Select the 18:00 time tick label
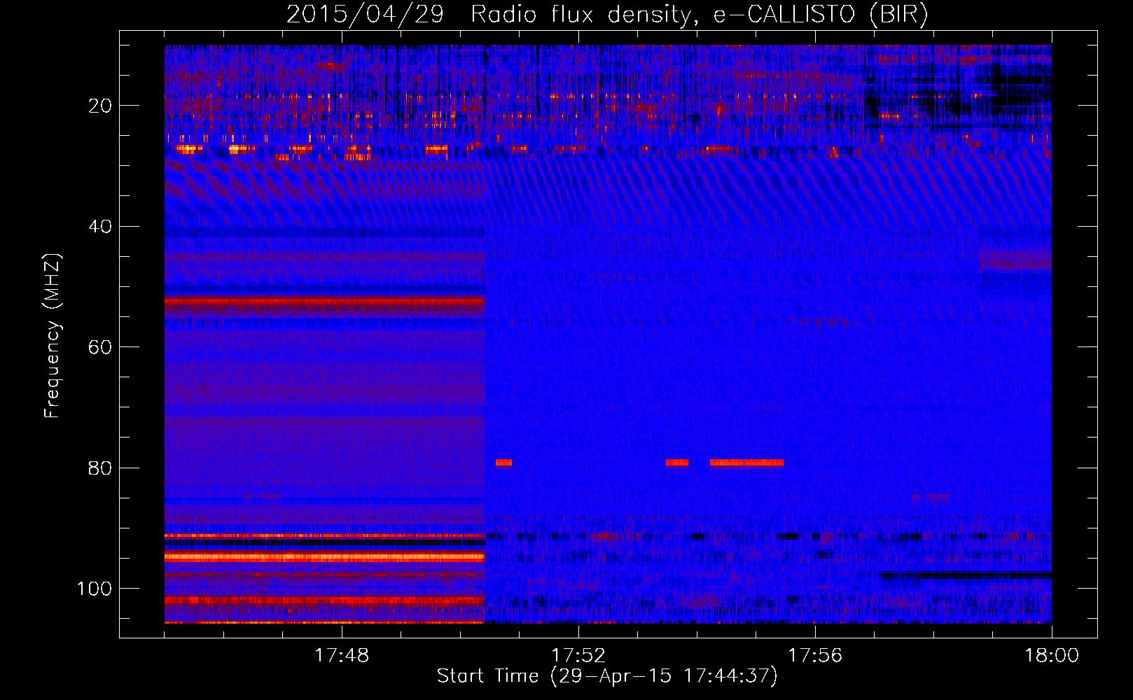The width and height of the screenshot is (1133, 700). (1052, 656)
